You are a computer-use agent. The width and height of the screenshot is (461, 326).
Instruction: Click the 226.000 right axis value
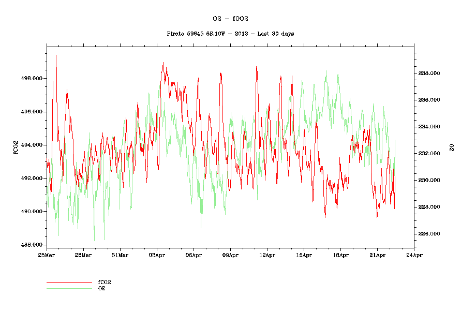[x=429, y=234]
